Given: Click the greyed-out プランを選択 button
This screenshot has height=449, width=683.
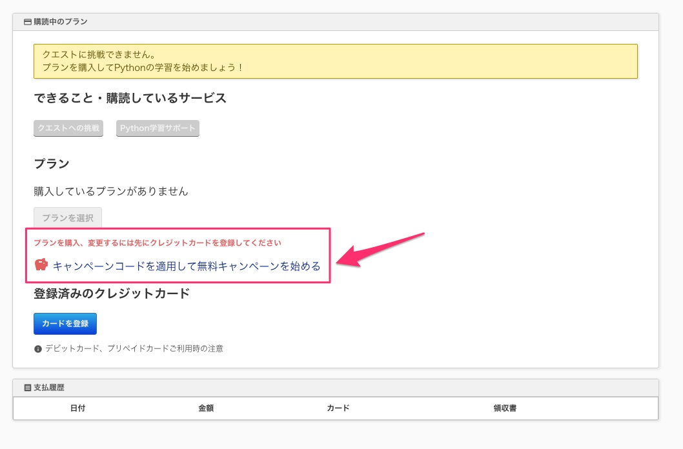Looking at the screenshot, I should click(x=68, y=218).
